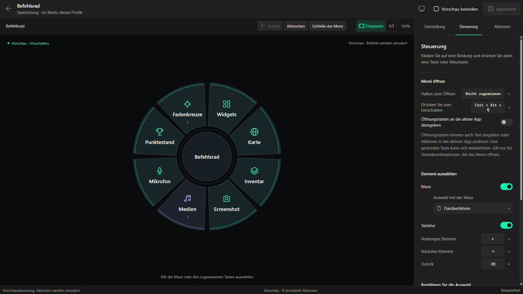Screen dimensions: 523x294
Task: Click the right panel vertical scrollbar
Action: pyautogui.click(x=521, y=120)
